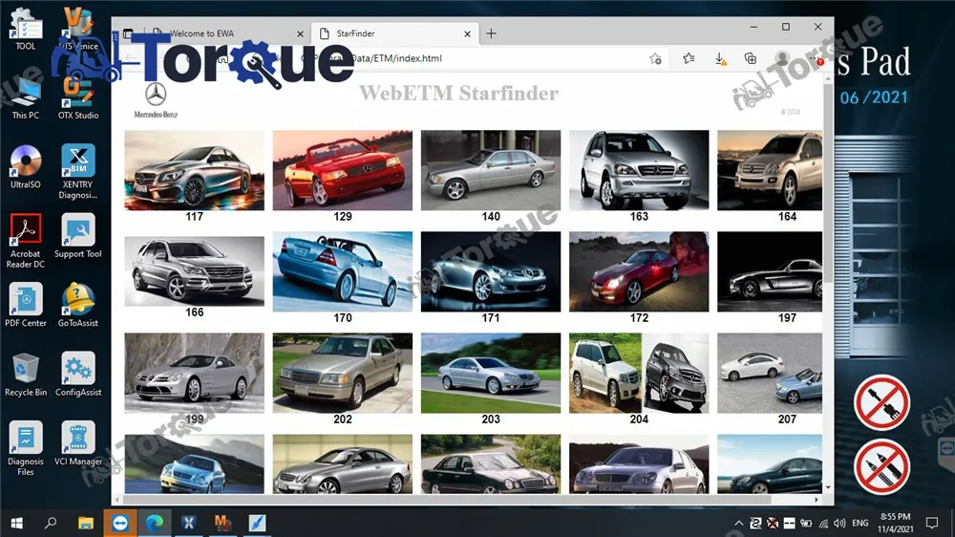955x537 pixels.
Task: Open the Recycle Bin
Action: click(25, 375)
